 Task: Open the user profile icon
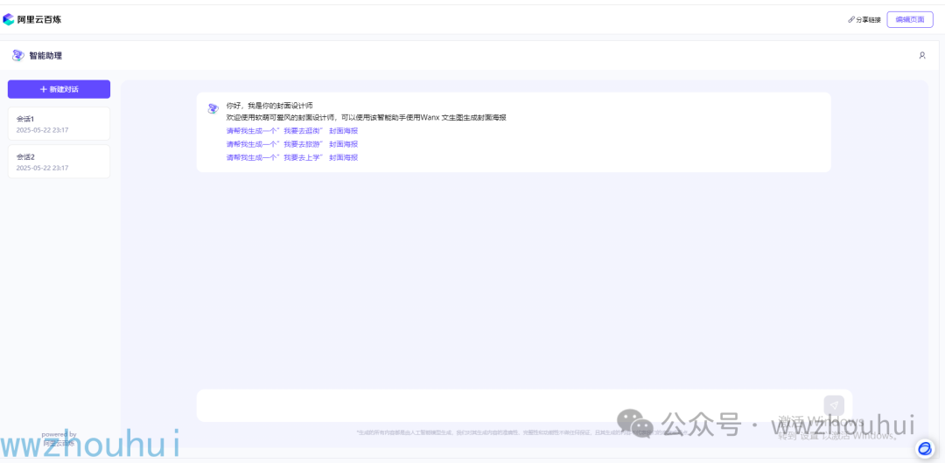click(922, 55)
